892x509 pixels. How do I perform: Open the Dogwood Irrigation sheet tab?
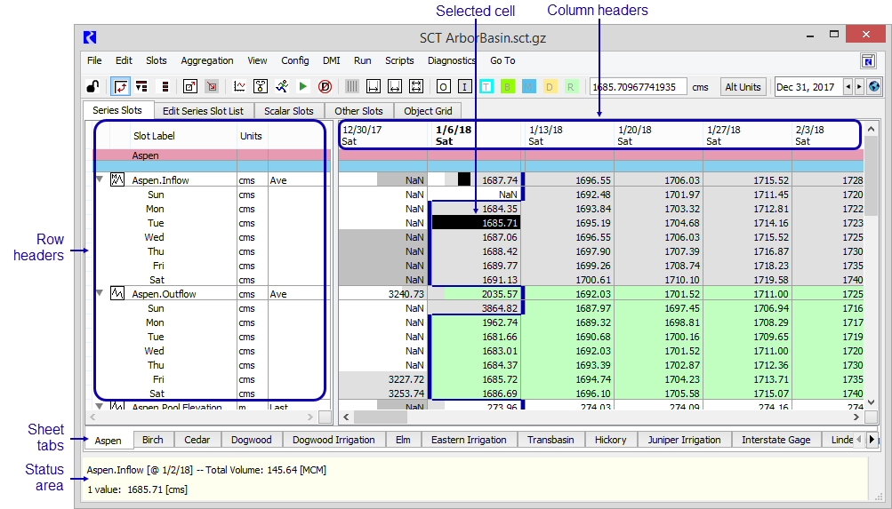pyautogui.click(x=334, y=440)
